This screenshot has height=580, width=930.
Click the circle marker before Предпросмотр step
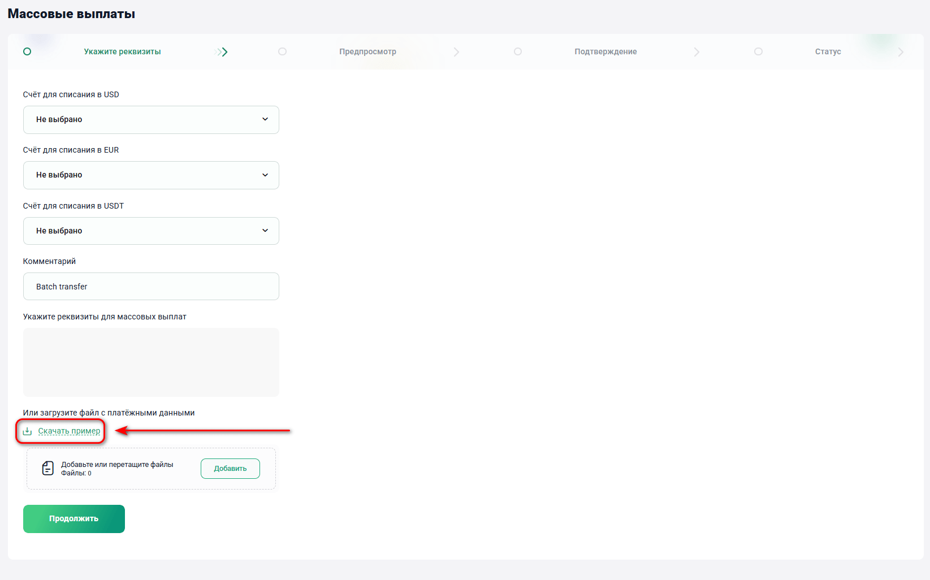282,51
